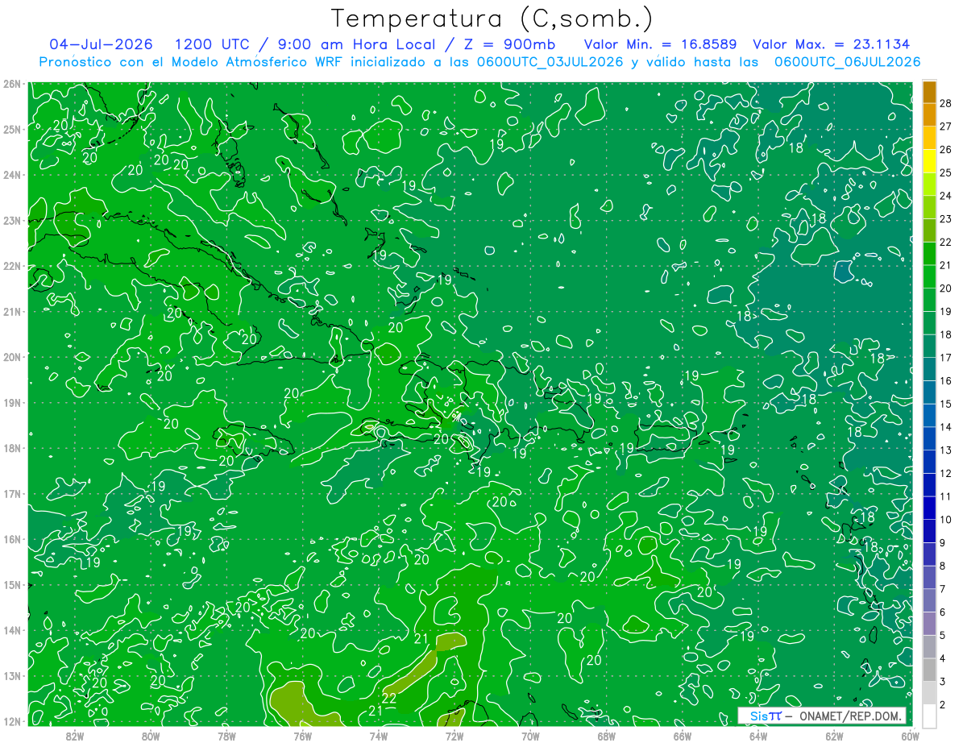Click the "23N" latitude axis label
Image resolution: width=967 pixels, height=747 pixels.
tap(11, 220)
